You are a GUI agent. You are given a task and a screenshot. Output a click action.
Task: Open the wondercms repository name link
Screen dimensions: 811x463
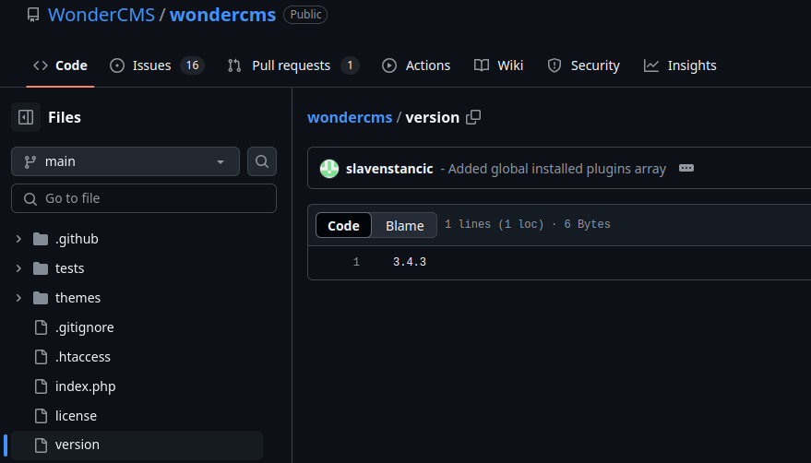point(223,15)
